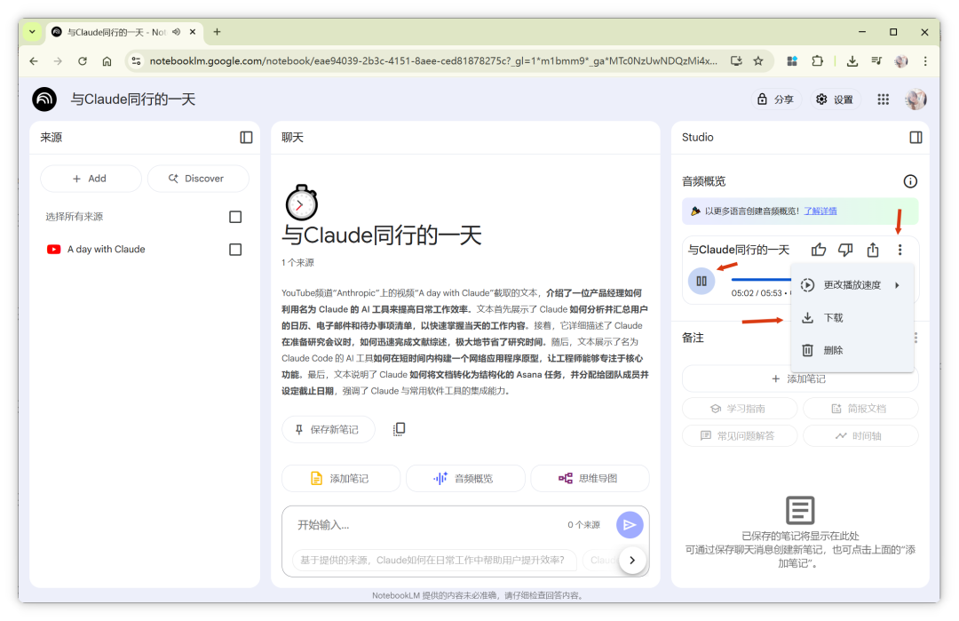The height and width of the screenshot is (621, 959).
Task: Open the Chrome extension icon left of the puzzle icon
Action: pos(791,60)
